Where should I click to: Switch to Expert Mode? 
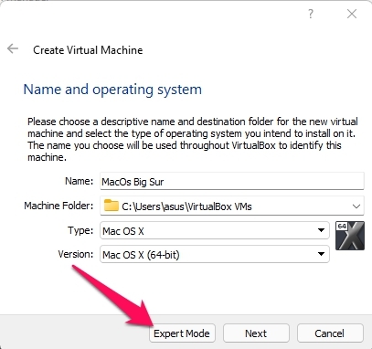point(182,333)
